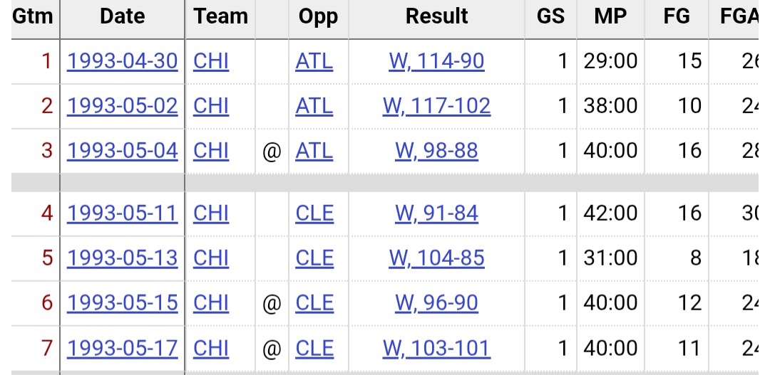
Task: Sort table by the Result column header
Action: coord(436,16)
